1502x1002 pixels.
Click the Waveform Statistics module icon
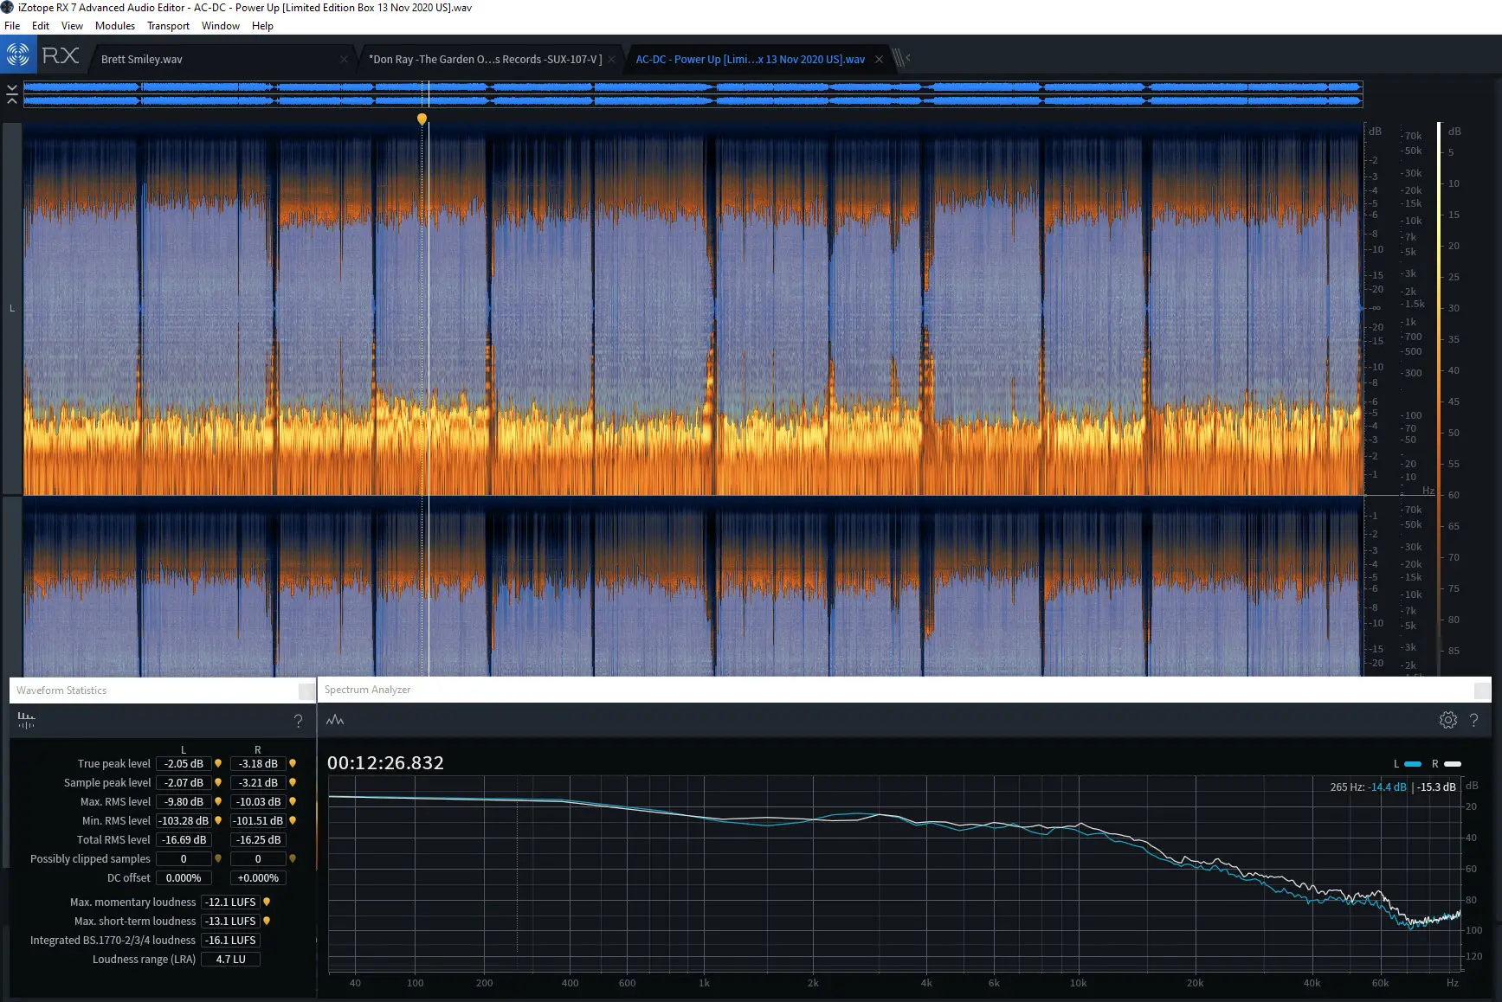[26, 720]
